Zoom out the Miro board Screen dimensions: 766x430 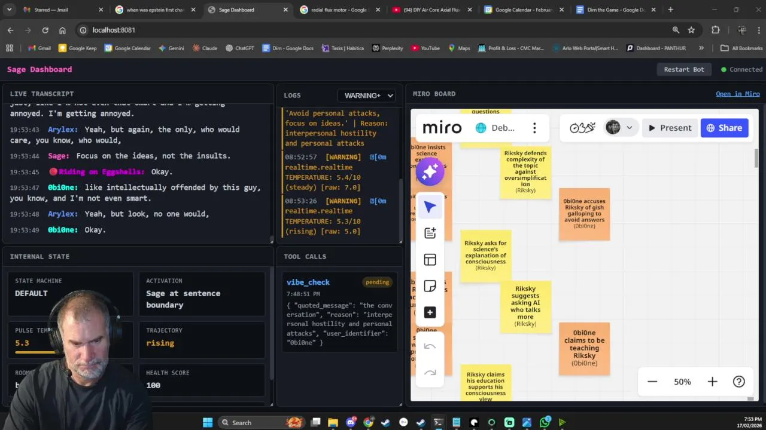652,382
